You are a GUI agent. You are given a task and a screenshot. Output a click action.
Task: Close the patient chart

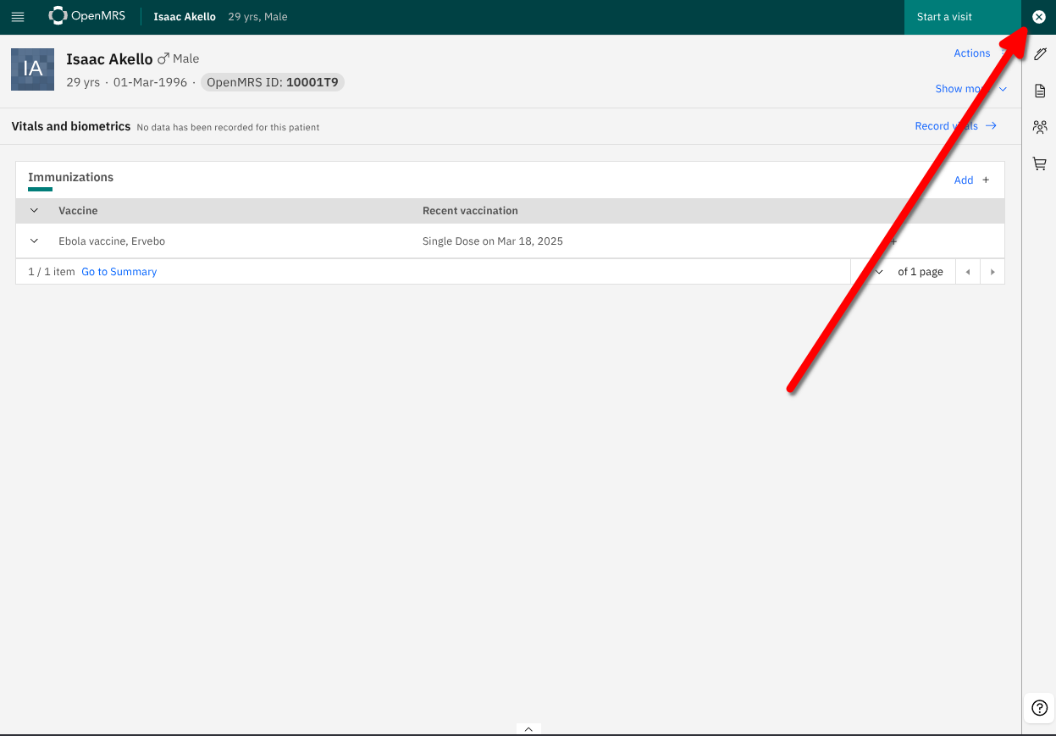(1039, 17)
